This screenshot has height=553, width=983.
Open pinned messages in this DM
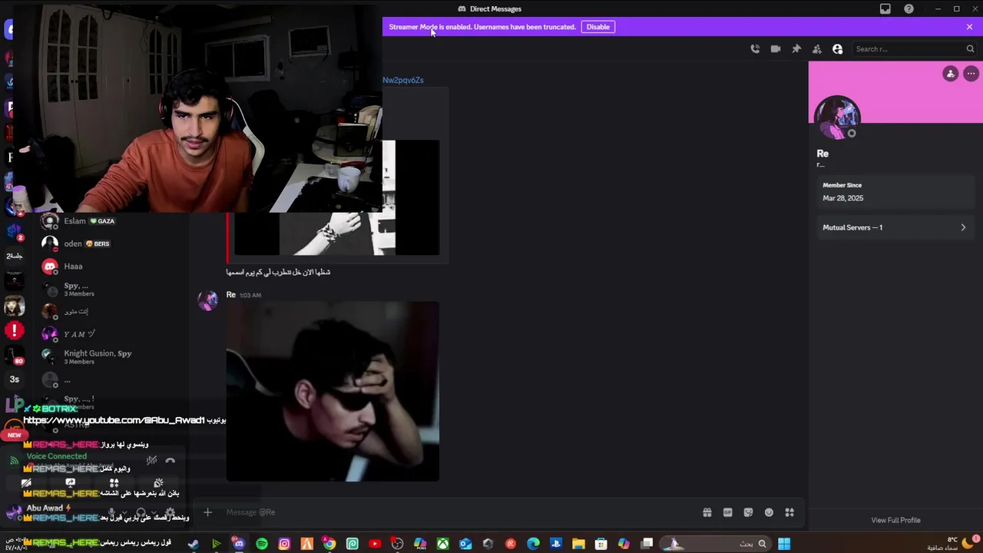click(x=796, y=49)
